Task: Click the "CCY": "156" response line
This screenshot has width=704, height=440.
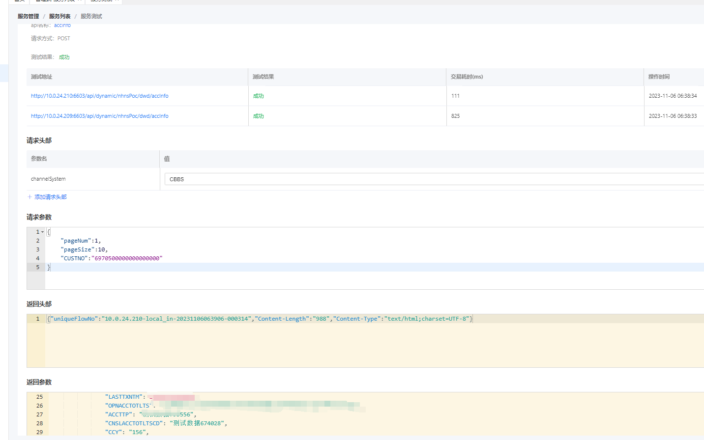Action: click(127, 432)
